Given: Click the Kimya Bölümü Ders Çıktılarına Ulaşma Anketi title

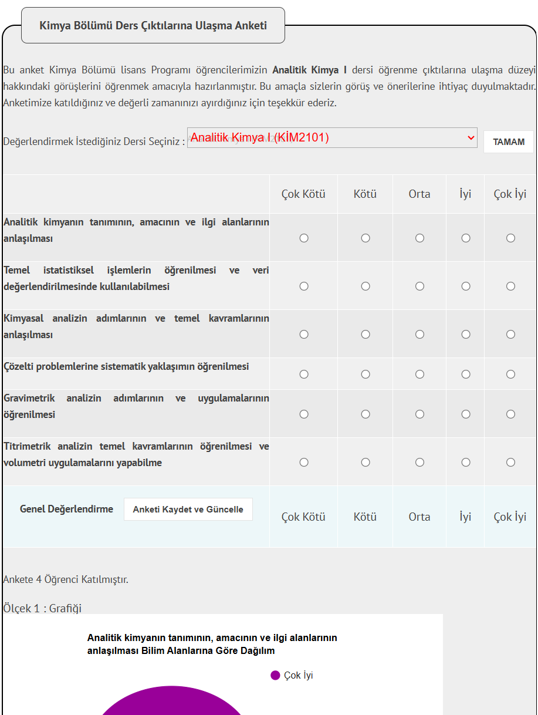Looking at the screenshot, I should coord(153,25).
